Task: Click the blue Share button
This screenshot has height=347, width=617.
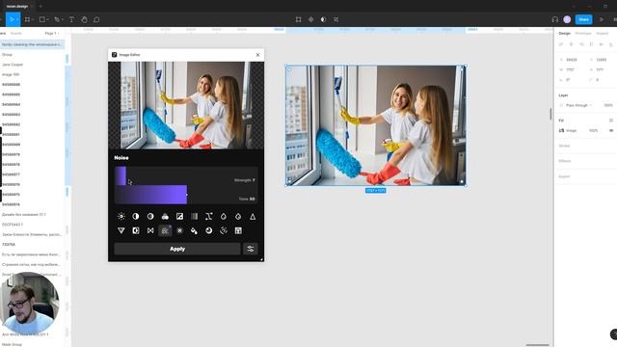Action: pos(583,19)
